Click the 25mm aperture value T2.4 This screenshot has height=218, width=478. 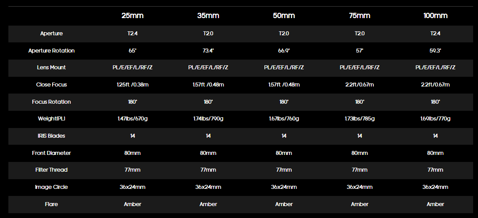click(132, 34)
